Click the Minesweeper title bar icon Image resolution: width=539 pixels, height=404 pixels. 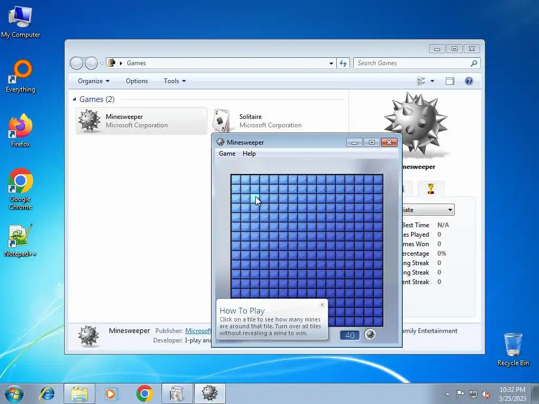tap(221, 142)
